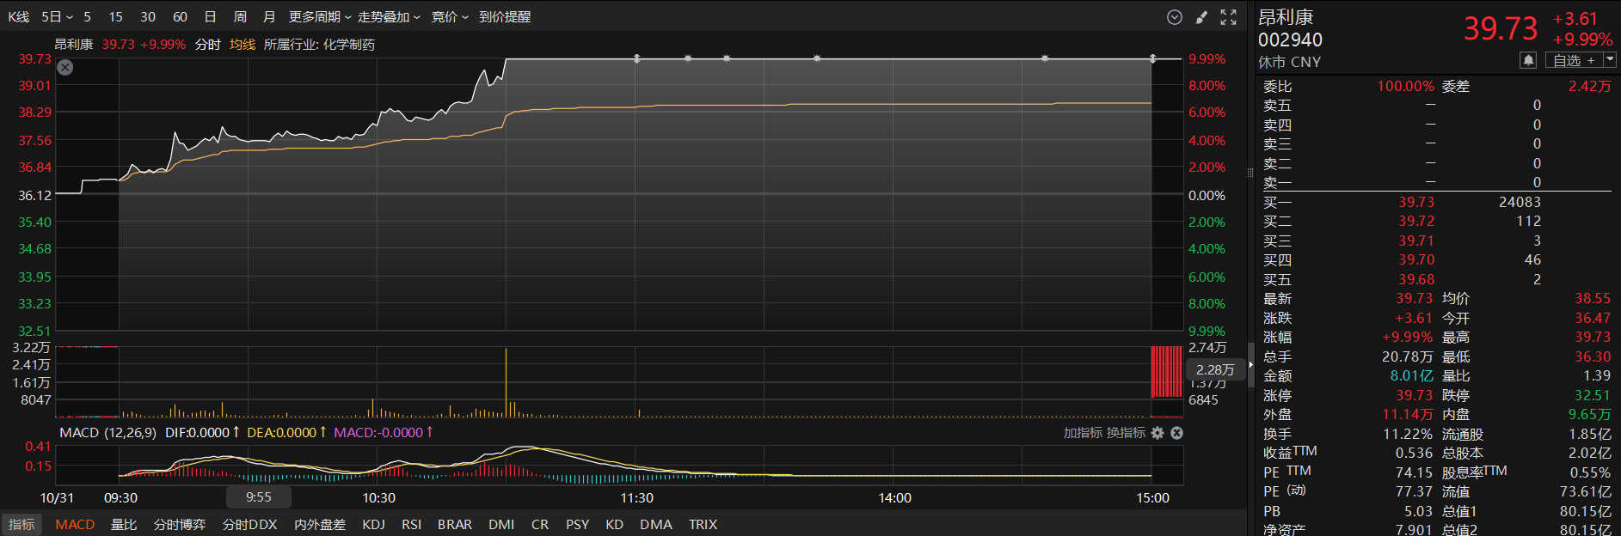The height and width of the screenshot is (536, 1621).
Task: Close the chart overlay with X circle icon
Action: tap(65, 68)
